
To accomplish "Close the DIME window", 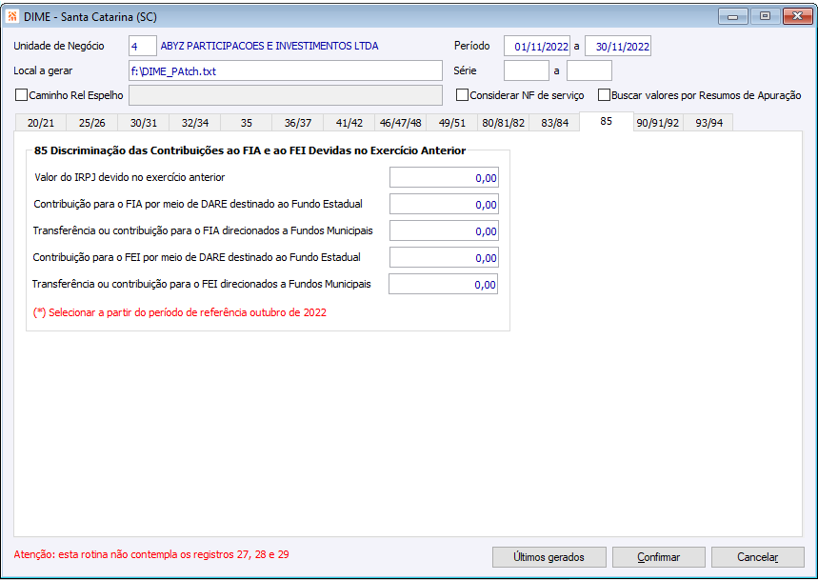I will (797, 16).
